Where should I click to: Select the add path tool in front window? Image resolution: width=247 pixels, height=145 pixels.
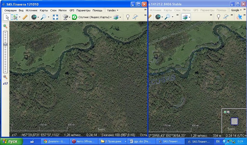click(135, 17)
